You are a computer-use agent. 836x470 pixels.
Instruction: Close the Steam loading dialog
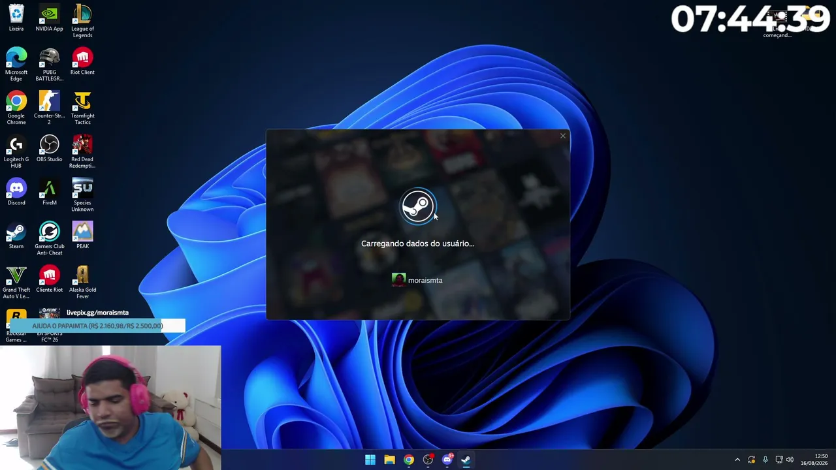pyautogui.click(x=563, y=136)
